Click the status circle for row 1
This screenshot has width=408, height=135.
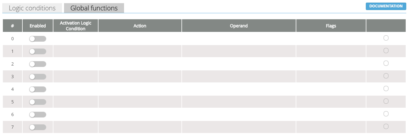[386, 51]
